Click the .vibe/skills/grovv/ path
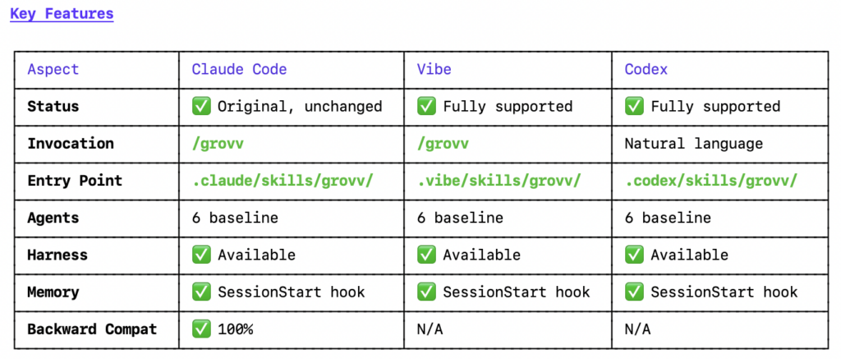The width and height of the screenshot is (841, 359). 499,181
